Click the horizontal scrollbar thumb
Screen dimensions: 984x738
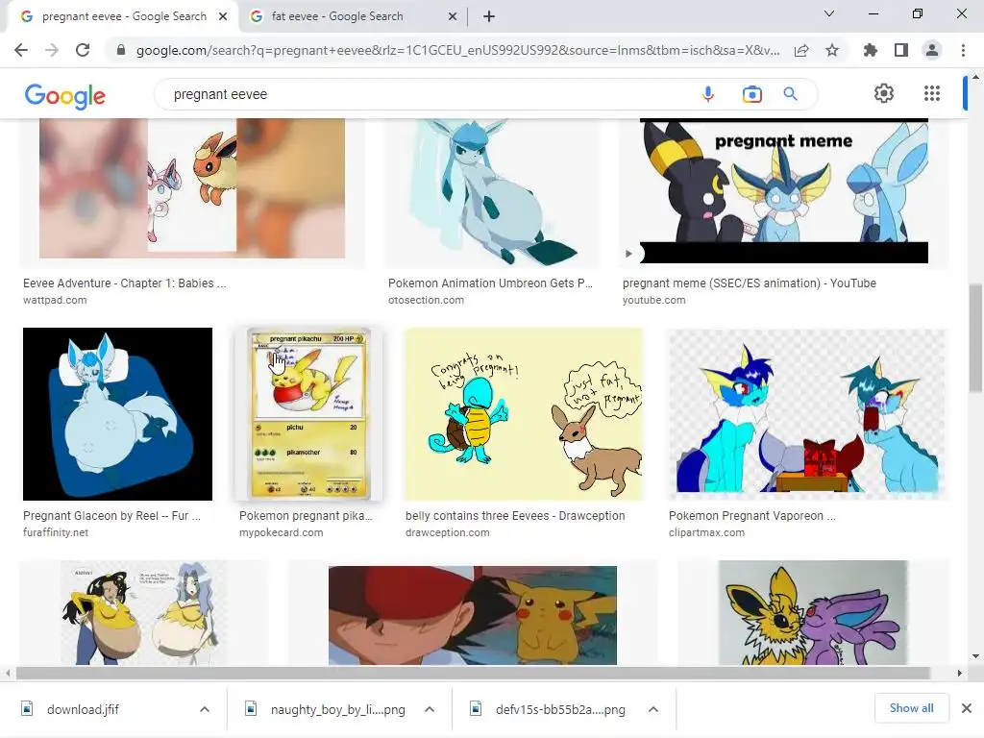tap(473, 673)
